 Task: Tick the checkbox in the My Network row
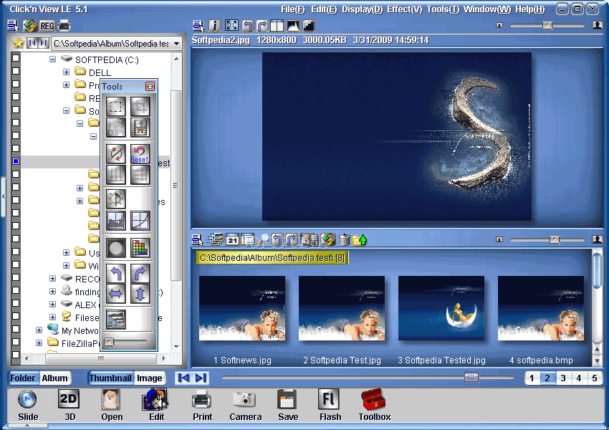(x=16, y=329)
